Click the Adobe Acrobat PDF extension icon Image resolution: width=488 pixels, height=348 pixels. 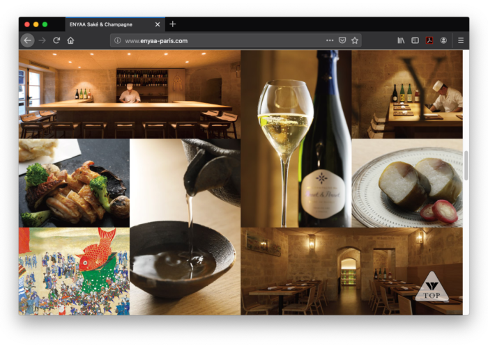click(429, 40)
